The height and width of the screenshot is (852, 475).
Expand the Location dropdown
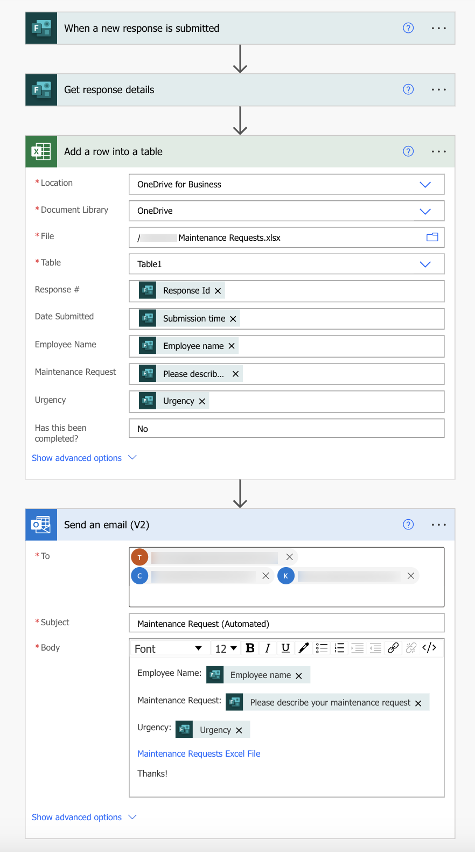[425, 184]
